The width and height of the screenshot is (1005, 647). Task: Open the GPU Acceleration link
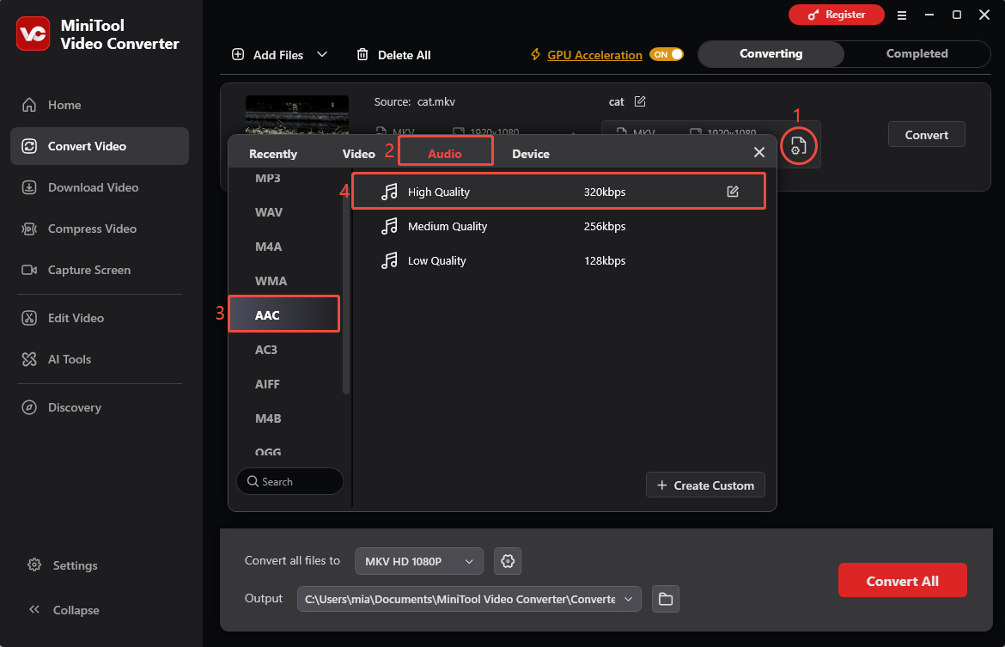click(594, 55)
